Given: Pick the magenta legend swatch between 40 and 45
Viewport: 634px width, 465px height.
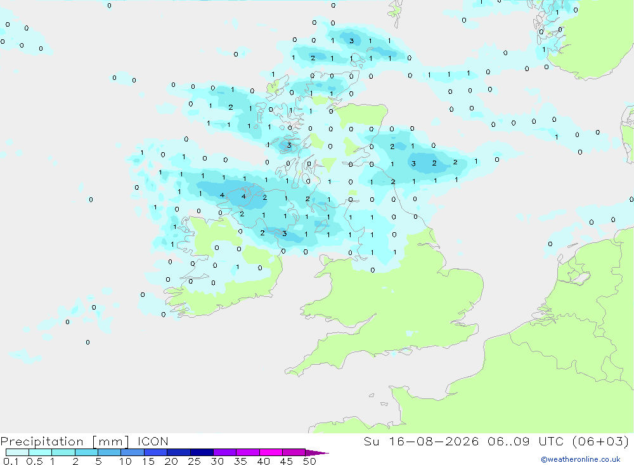Looking at the screenshot, I should click(x=271, y=452).
